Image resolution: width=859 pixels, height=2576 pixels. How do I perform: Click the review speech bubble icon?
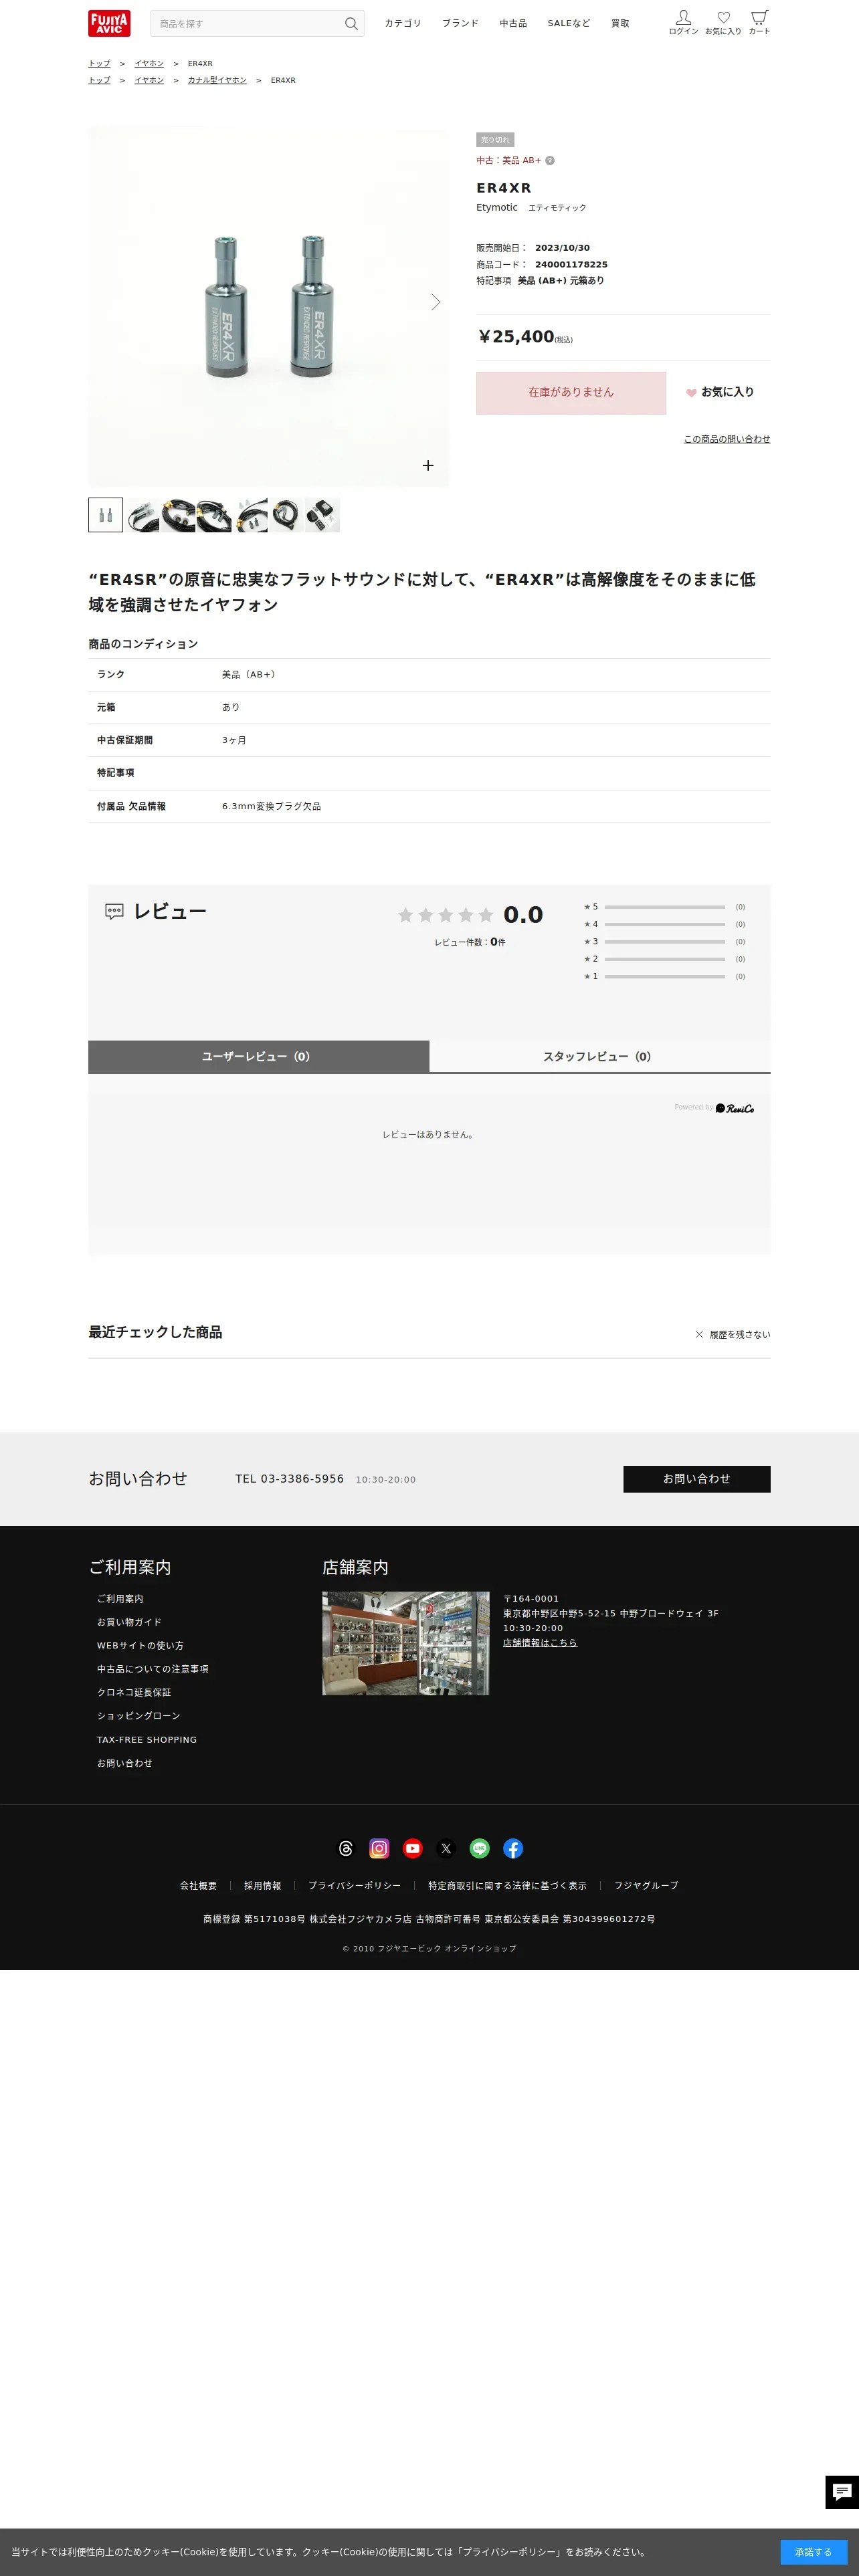[x=114, y=911]
